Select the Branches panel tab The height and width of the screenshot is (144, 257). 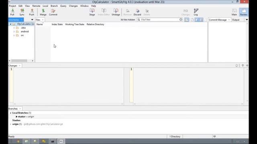click(13, 109)
